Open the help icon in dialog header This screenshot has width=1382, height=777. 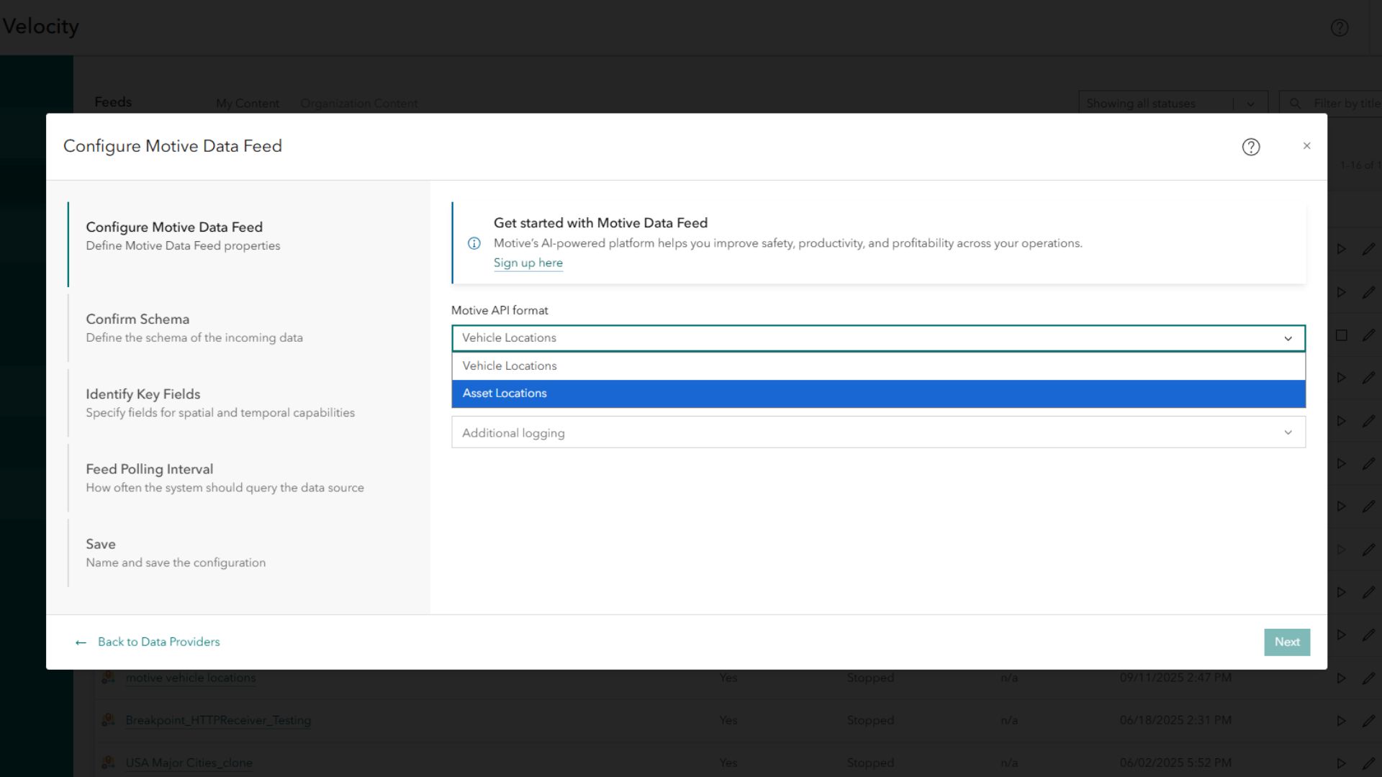[x=1250, y=147]
